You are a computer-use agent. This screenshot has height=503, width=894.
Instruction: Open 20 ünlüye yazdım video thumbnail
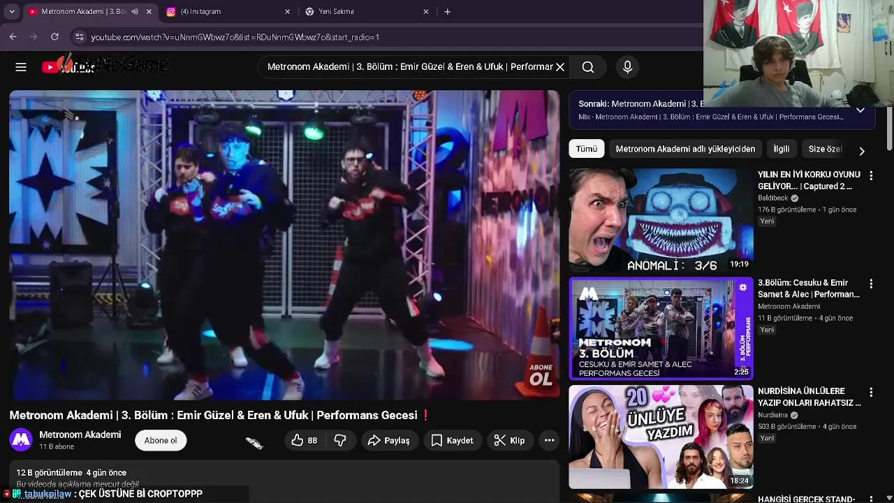pos(661,437)
